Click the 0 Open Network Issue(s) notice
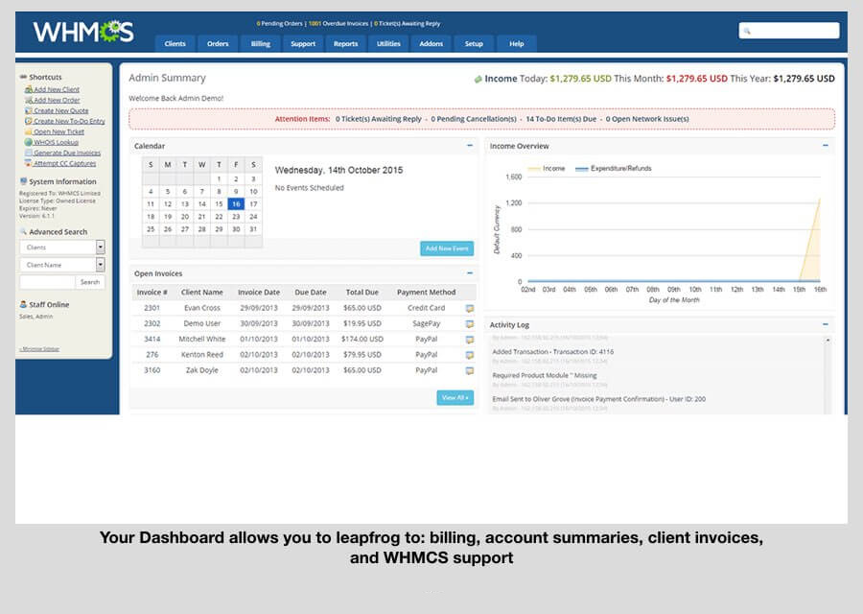 coord(647,119)
